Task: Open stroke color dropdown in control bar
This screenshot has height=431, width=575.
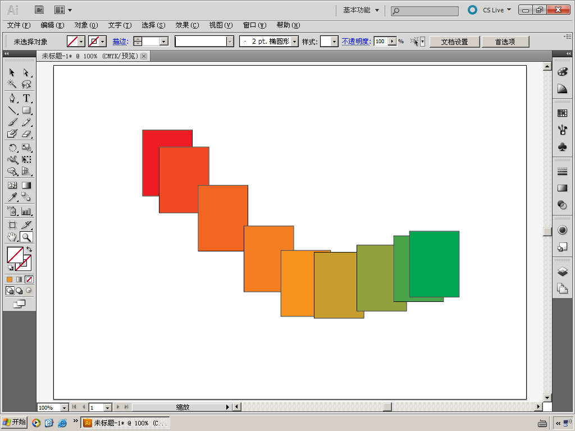Action: 103,42
